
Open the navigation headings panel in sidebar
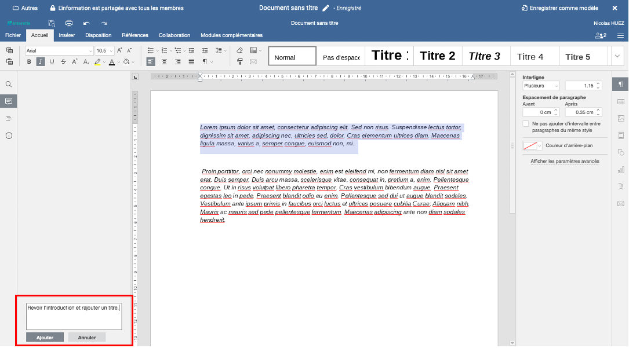pos(9,119)
